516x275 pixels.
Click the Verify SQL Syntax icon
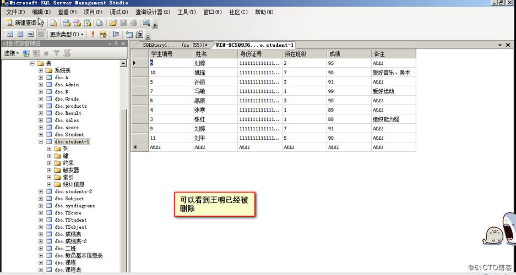pyautogui.click(x=103, y=34)
